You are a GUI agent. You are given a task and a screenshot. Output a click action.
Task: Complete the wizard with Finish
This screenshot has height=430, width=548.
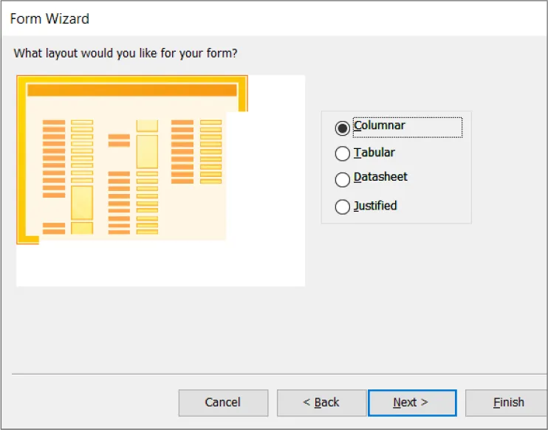click(x=508, y=403)
